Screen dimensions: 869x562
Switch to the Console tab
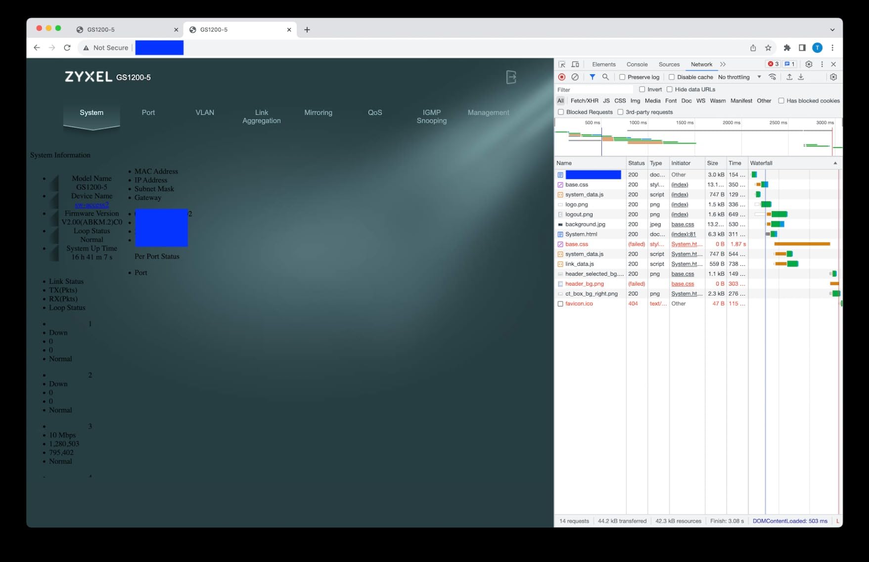point(637,64)
